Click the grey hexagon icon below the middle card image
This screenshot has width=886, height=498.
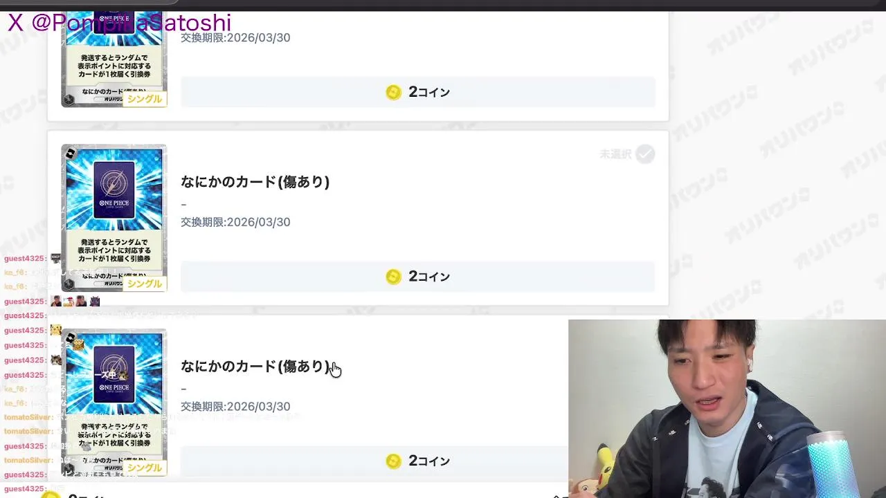pyautogui.click(x=69, y=284)
